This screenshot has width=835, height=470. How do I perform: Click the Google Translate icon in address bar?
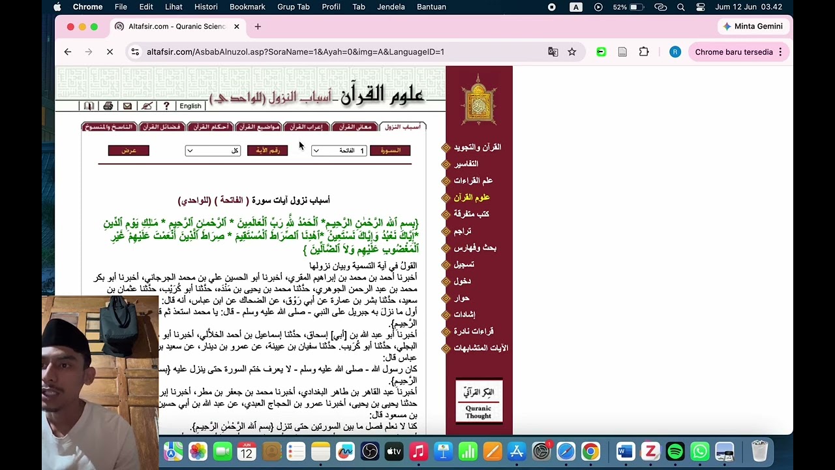coord(553,52)
